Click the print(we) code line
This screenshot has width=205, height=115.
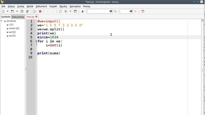tap(46, 33)
